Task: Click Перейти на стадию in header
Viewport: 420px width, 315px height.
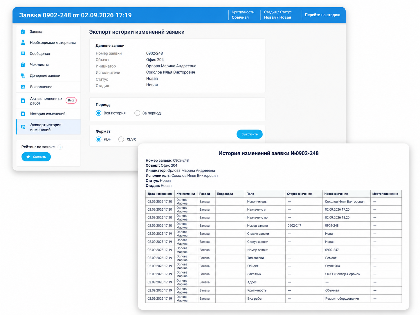Action: tap(322, 15)
